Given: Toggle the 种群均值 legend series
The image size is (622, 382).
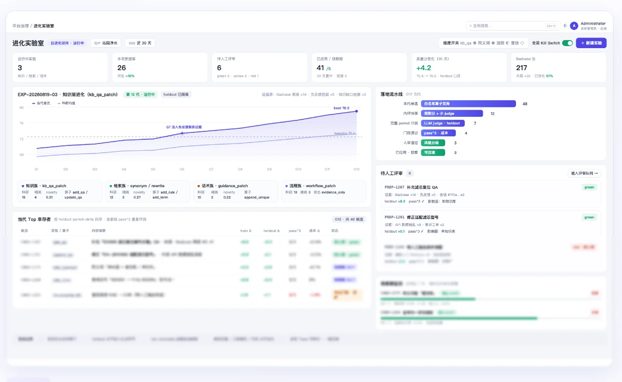Looking at the screenshot, I should (66, 103).
